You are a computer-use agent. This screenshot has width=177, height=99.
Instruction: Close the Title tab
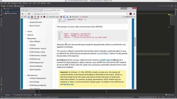tap(41, 10)
